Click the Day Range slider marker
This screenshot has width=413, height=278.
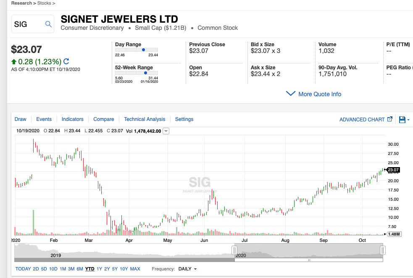(x=143, y=50)
